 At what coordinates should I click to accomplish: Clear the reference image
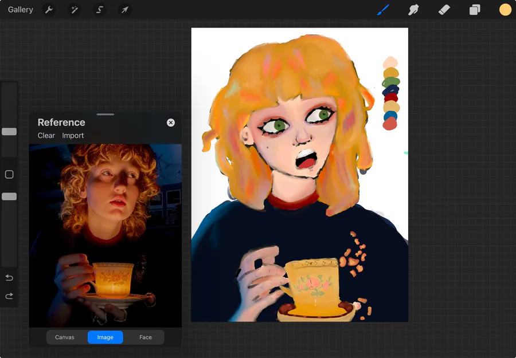[x=46, y=135]
